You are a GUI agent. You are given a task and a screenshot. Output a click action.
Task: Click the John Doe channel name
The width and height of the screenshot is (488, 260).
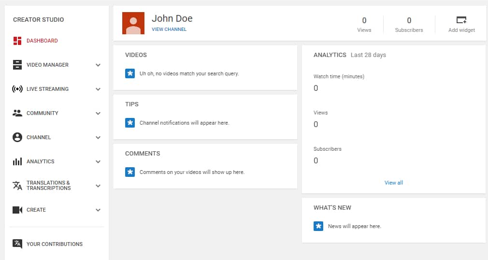172,19
